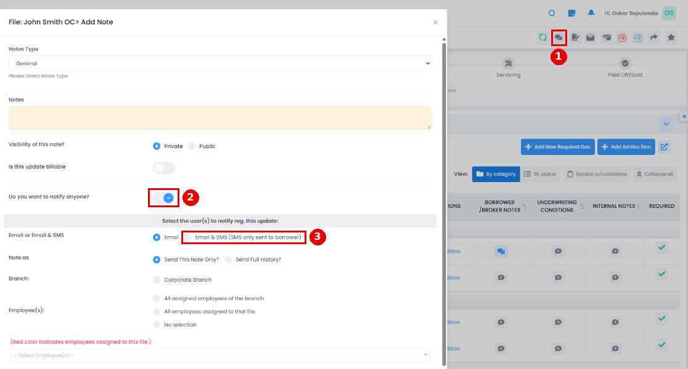
Task: Click the dialog's vertical scrollbar
Action: click(x=444, y=204)
